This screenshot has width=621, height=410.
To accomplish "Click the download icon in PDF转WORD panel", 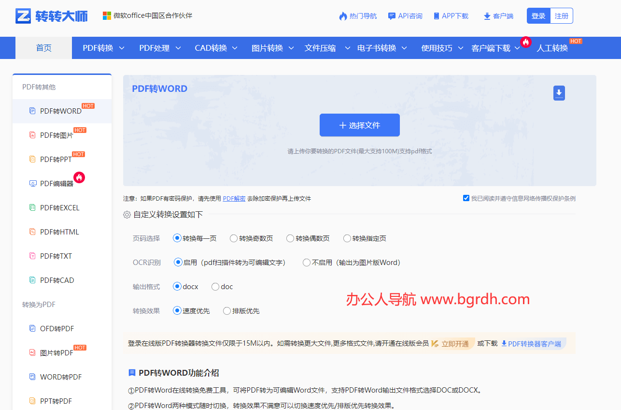I will click(559, 93).
